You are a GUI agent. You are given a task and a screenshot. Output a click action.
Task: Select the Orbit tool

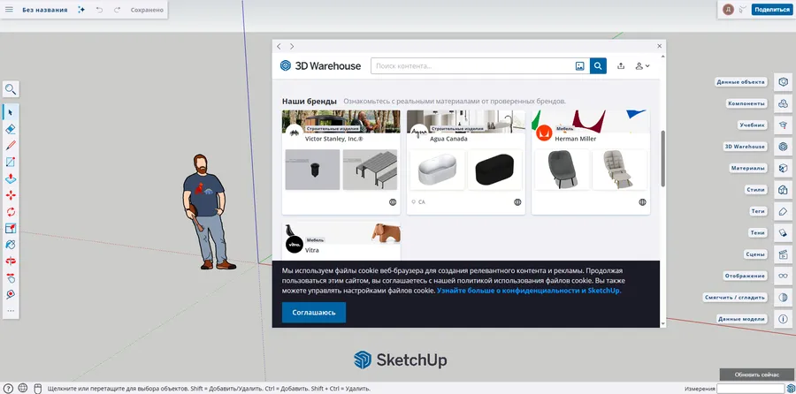coord(11,261)
